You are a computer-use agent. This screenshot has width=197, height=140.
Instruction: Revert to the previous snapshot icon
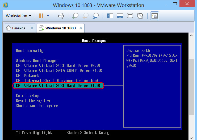pos(86,16)
